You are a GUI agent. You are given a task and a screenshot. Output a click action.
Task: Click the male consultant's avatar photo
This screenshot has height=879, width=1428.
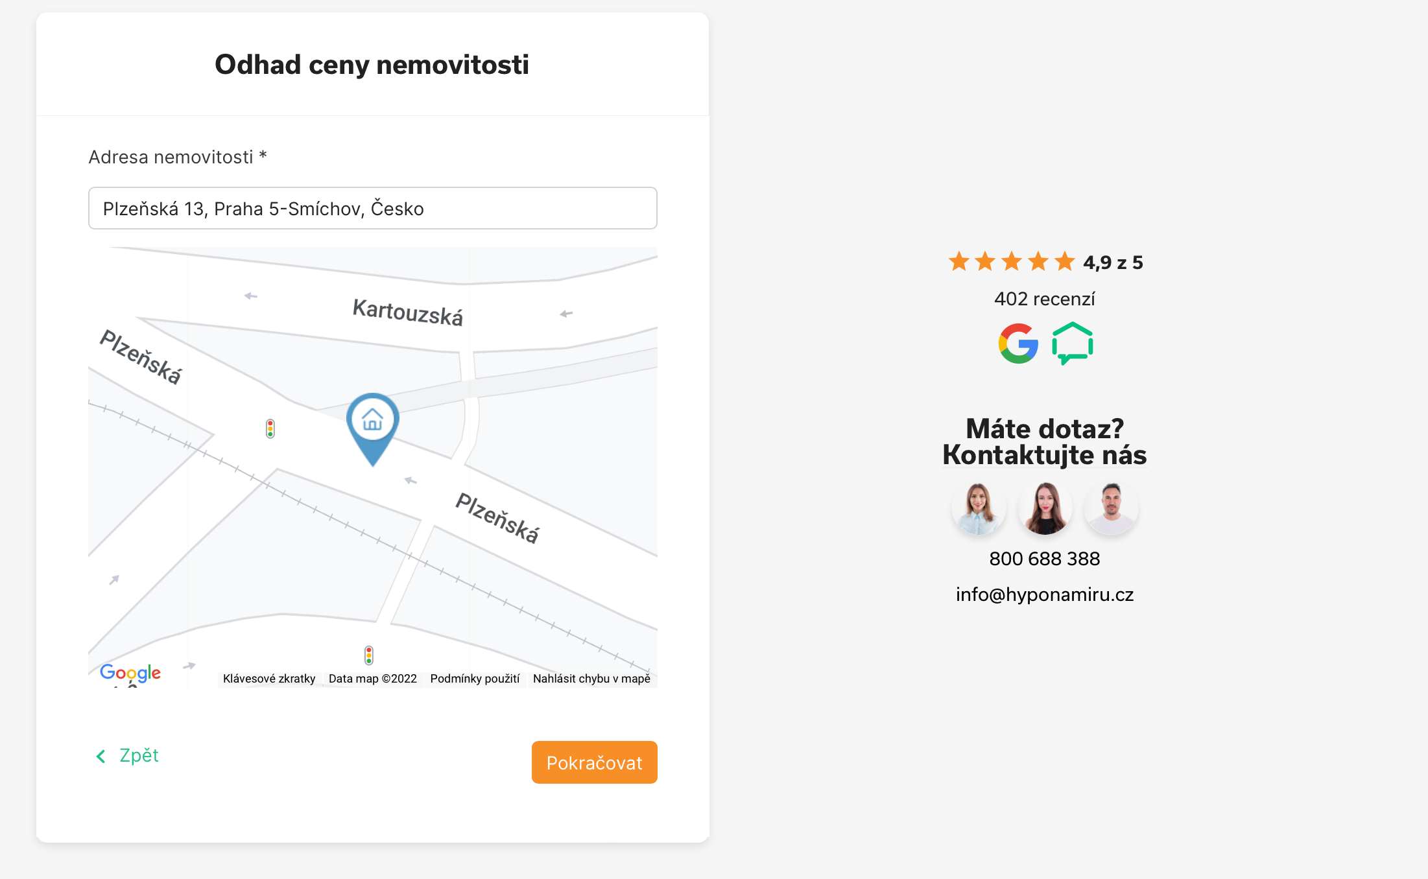pos(1112,509)
